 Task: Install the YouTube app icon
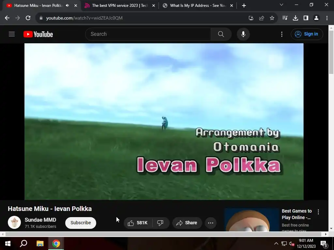[x=251, y=18]
